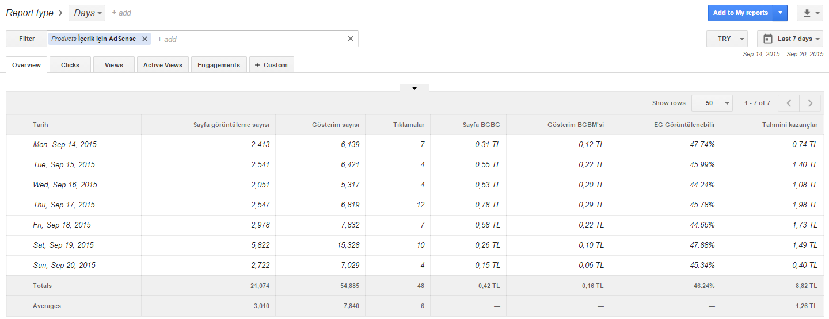Expand the collapsed chart panel arrow
This screenshot has width=829, height=319.
[x=414, y=88]
